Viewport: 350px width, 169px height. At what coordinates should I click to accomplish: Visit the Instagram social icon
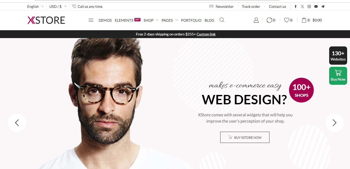[309, 7]
